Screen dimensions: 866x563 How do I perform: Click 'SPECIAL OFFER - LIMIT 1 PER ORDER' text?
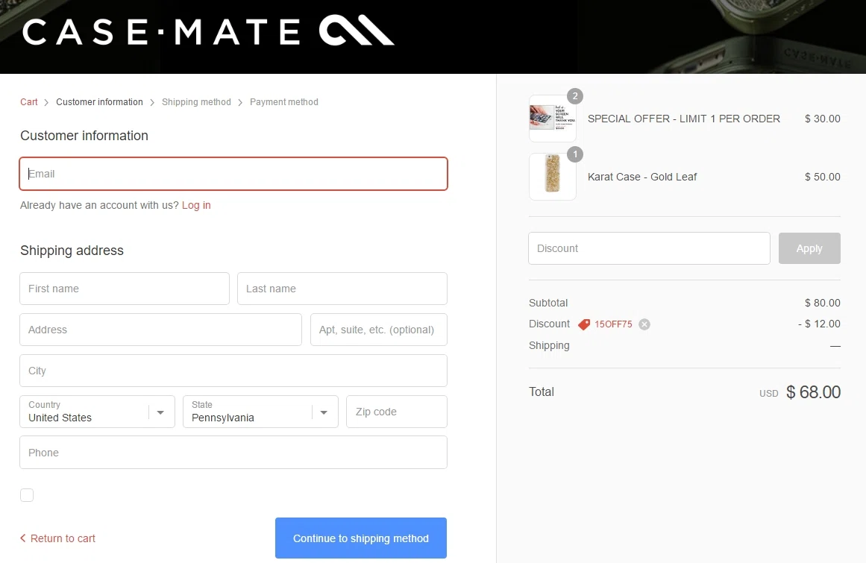pos(684,119)
